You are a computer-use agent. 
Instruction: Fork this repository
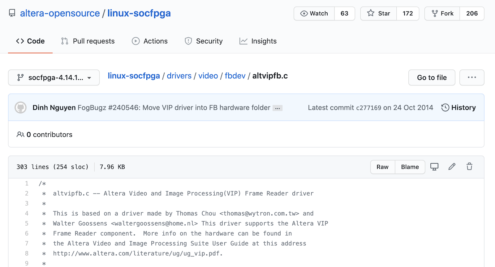pyautogui.click(x=442, y=14)
